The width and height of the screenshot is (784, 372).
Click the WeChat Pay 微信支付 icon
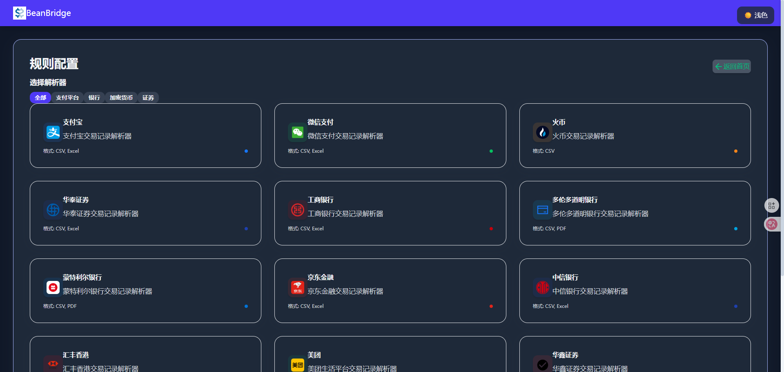(298, 132)
